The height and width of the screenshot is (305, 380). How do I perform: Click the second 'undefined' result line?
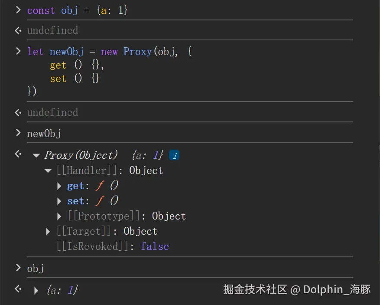pyautogui.click(x=52, y=112)
